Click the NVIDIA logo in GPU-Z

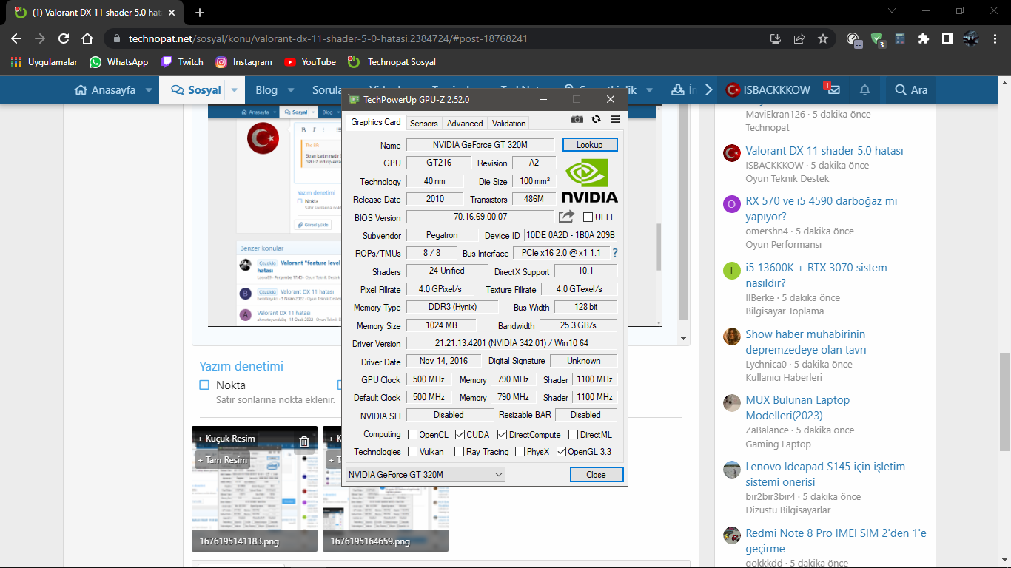[x=589, y=180]
